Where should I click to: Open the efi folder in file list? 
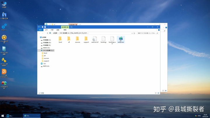[x=69, y=40]
